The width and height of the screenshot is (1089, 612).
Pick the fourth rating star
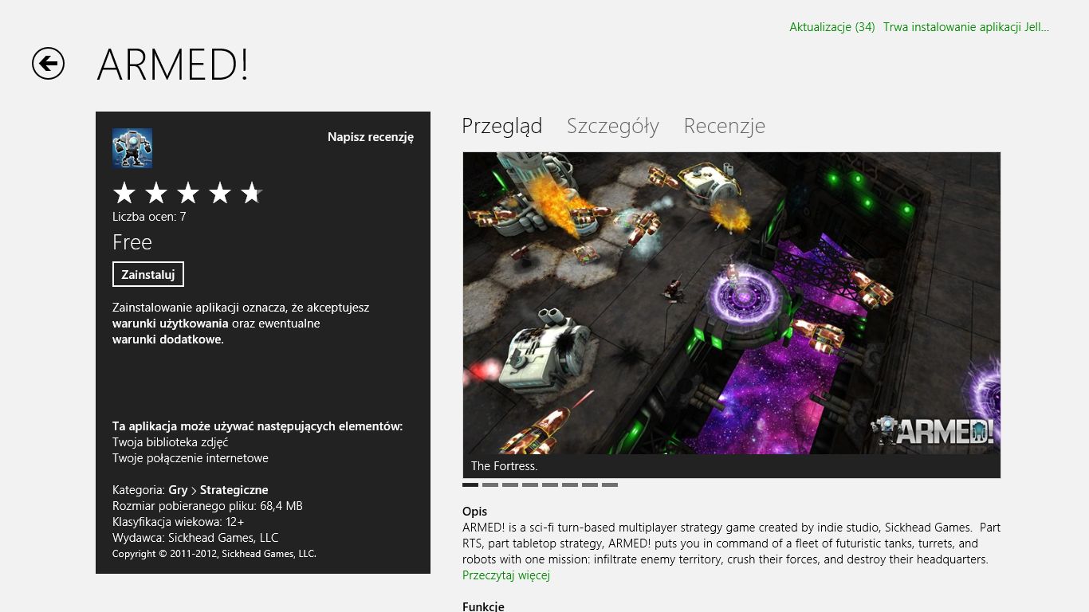point(220,193)
